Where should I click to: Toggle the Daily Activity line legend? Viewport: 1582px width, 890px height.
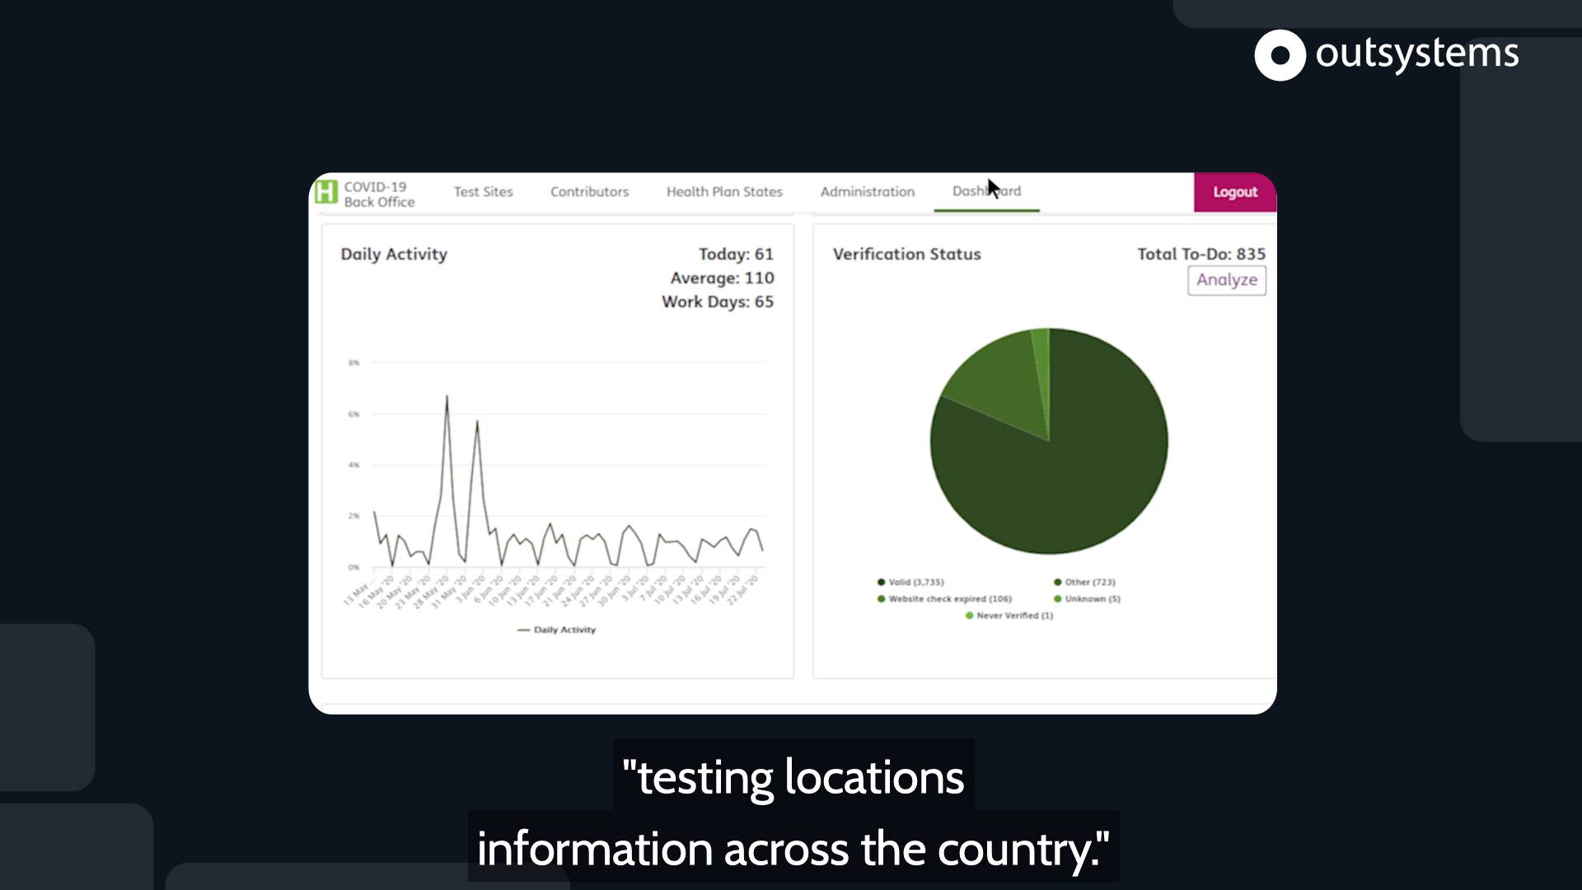click(x=556, y=630)
